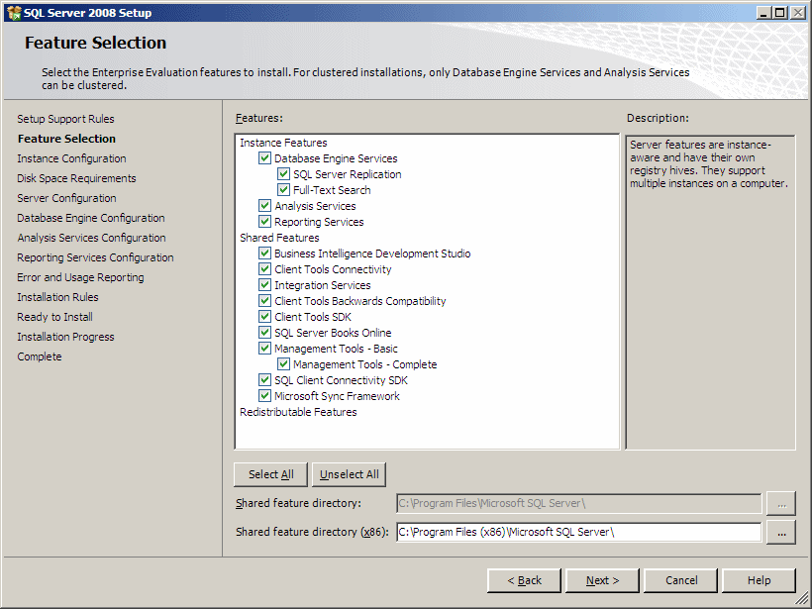
Task: Select the Integration Services label
Action: (x=322, y=285)
